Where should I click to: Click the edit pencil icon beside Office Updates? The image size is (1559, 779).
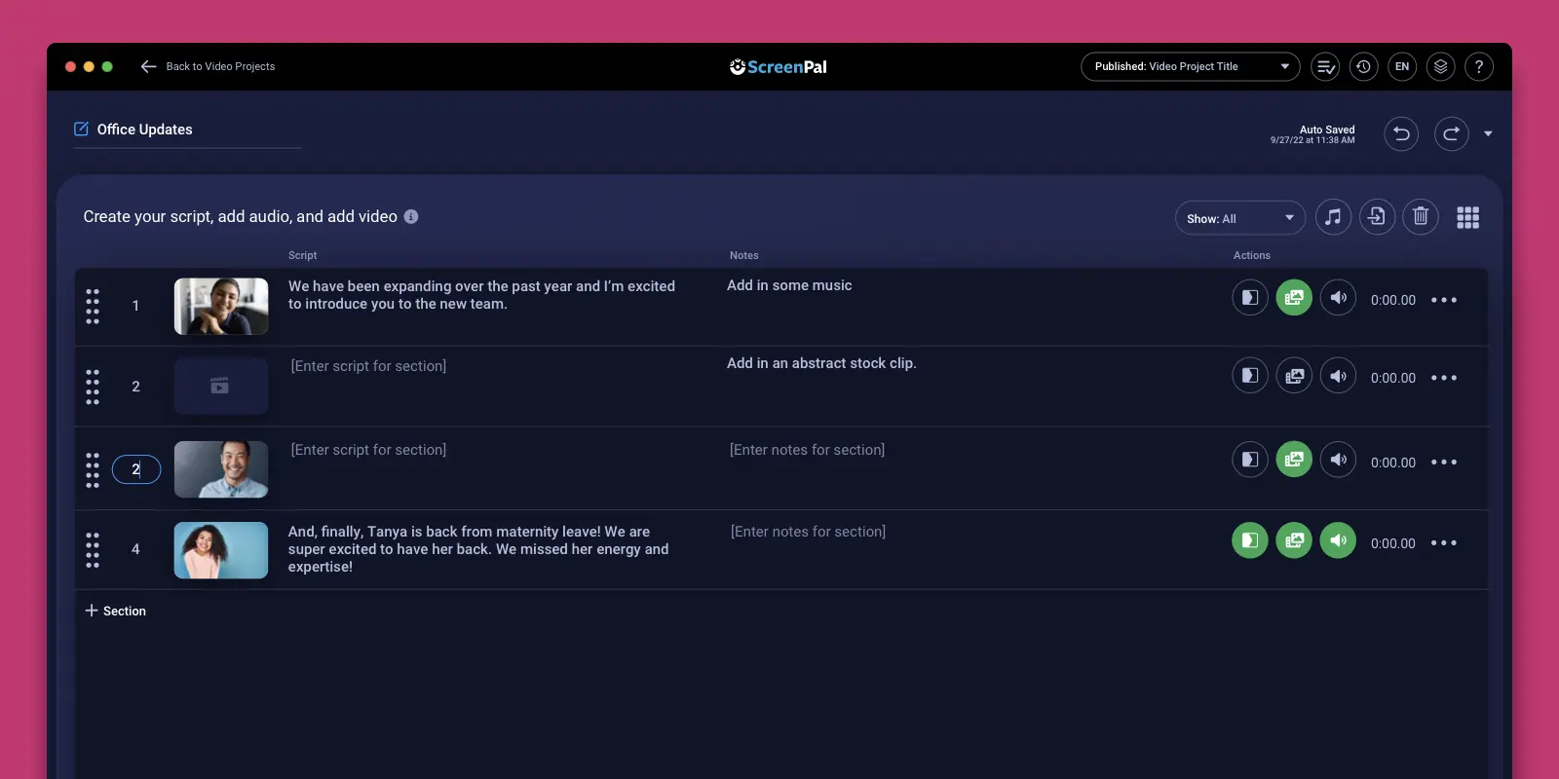[81, 129]
